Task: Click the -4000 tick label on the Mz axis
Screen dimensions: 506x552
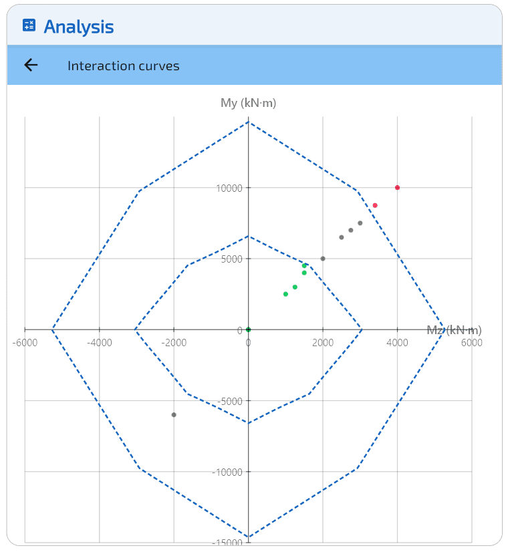Action: (99, 343)
